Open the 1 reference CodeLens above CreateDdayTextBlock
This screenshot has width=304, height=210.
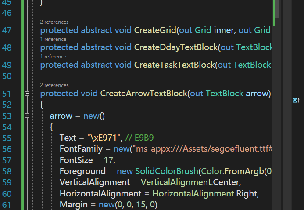54,39
